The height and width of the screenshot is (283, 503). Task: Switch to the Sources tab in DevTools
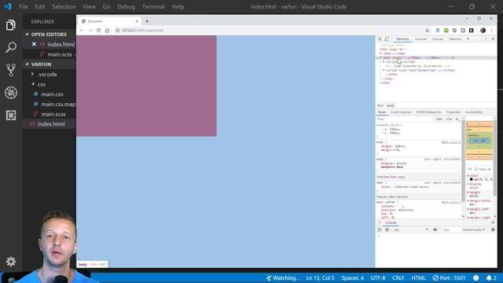tap(438, 39)
